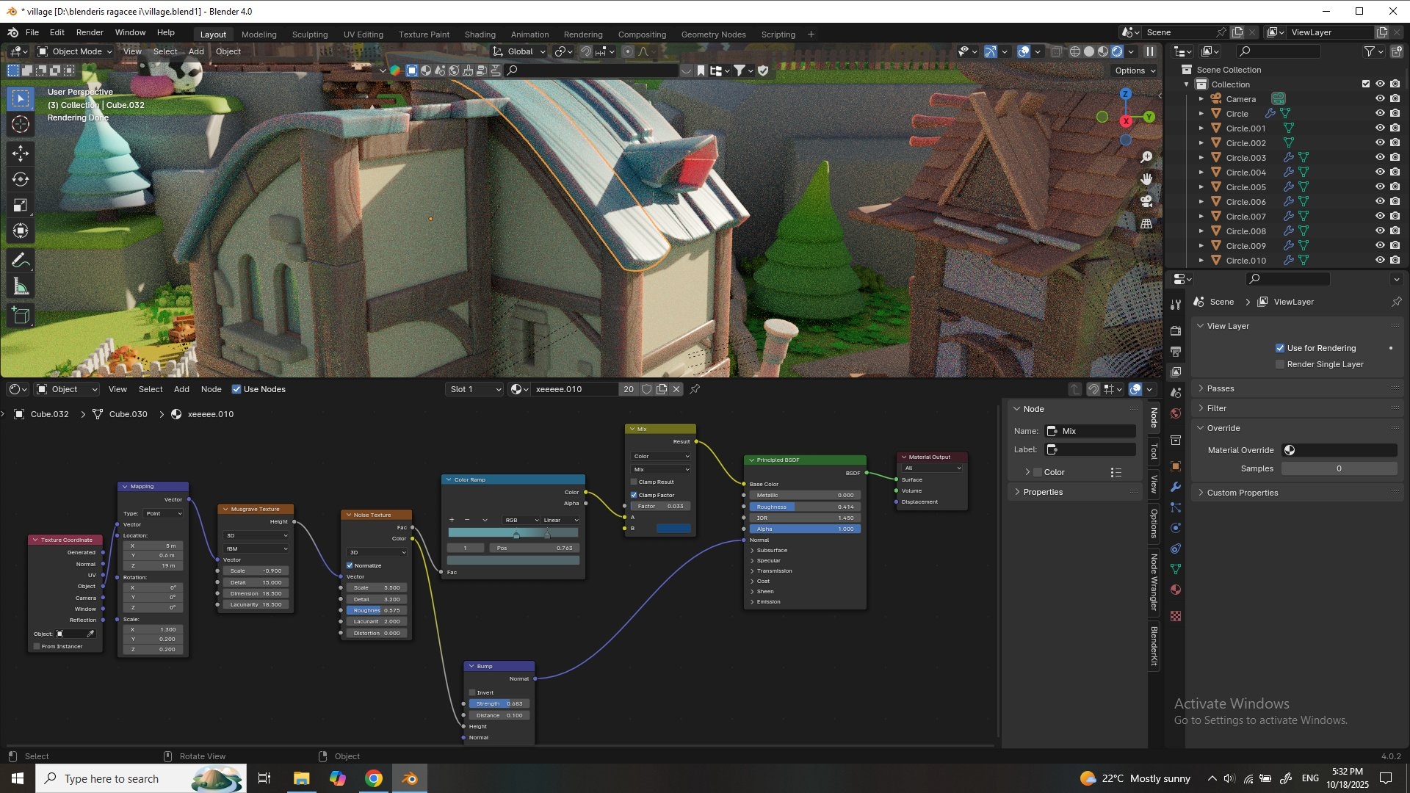Switch to the Shading workspace tab

[x=480, y=35]
